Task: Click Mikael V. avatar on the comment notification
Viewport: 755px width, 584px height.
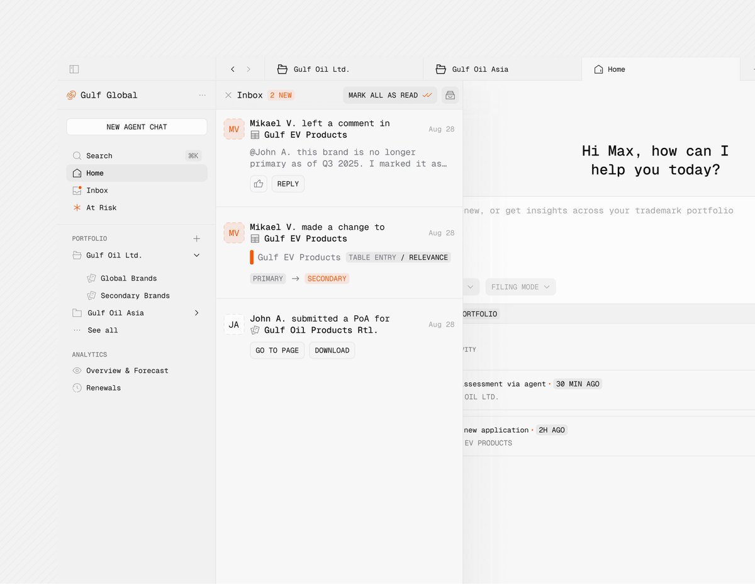Action: coord(234,129)
